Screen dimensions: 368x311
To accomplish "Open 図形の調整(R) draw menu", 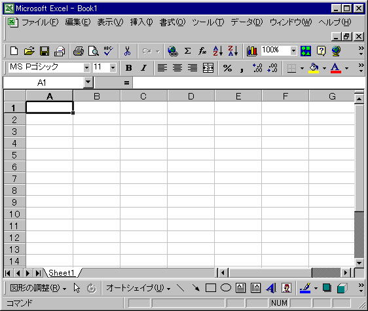I will 38,288.
